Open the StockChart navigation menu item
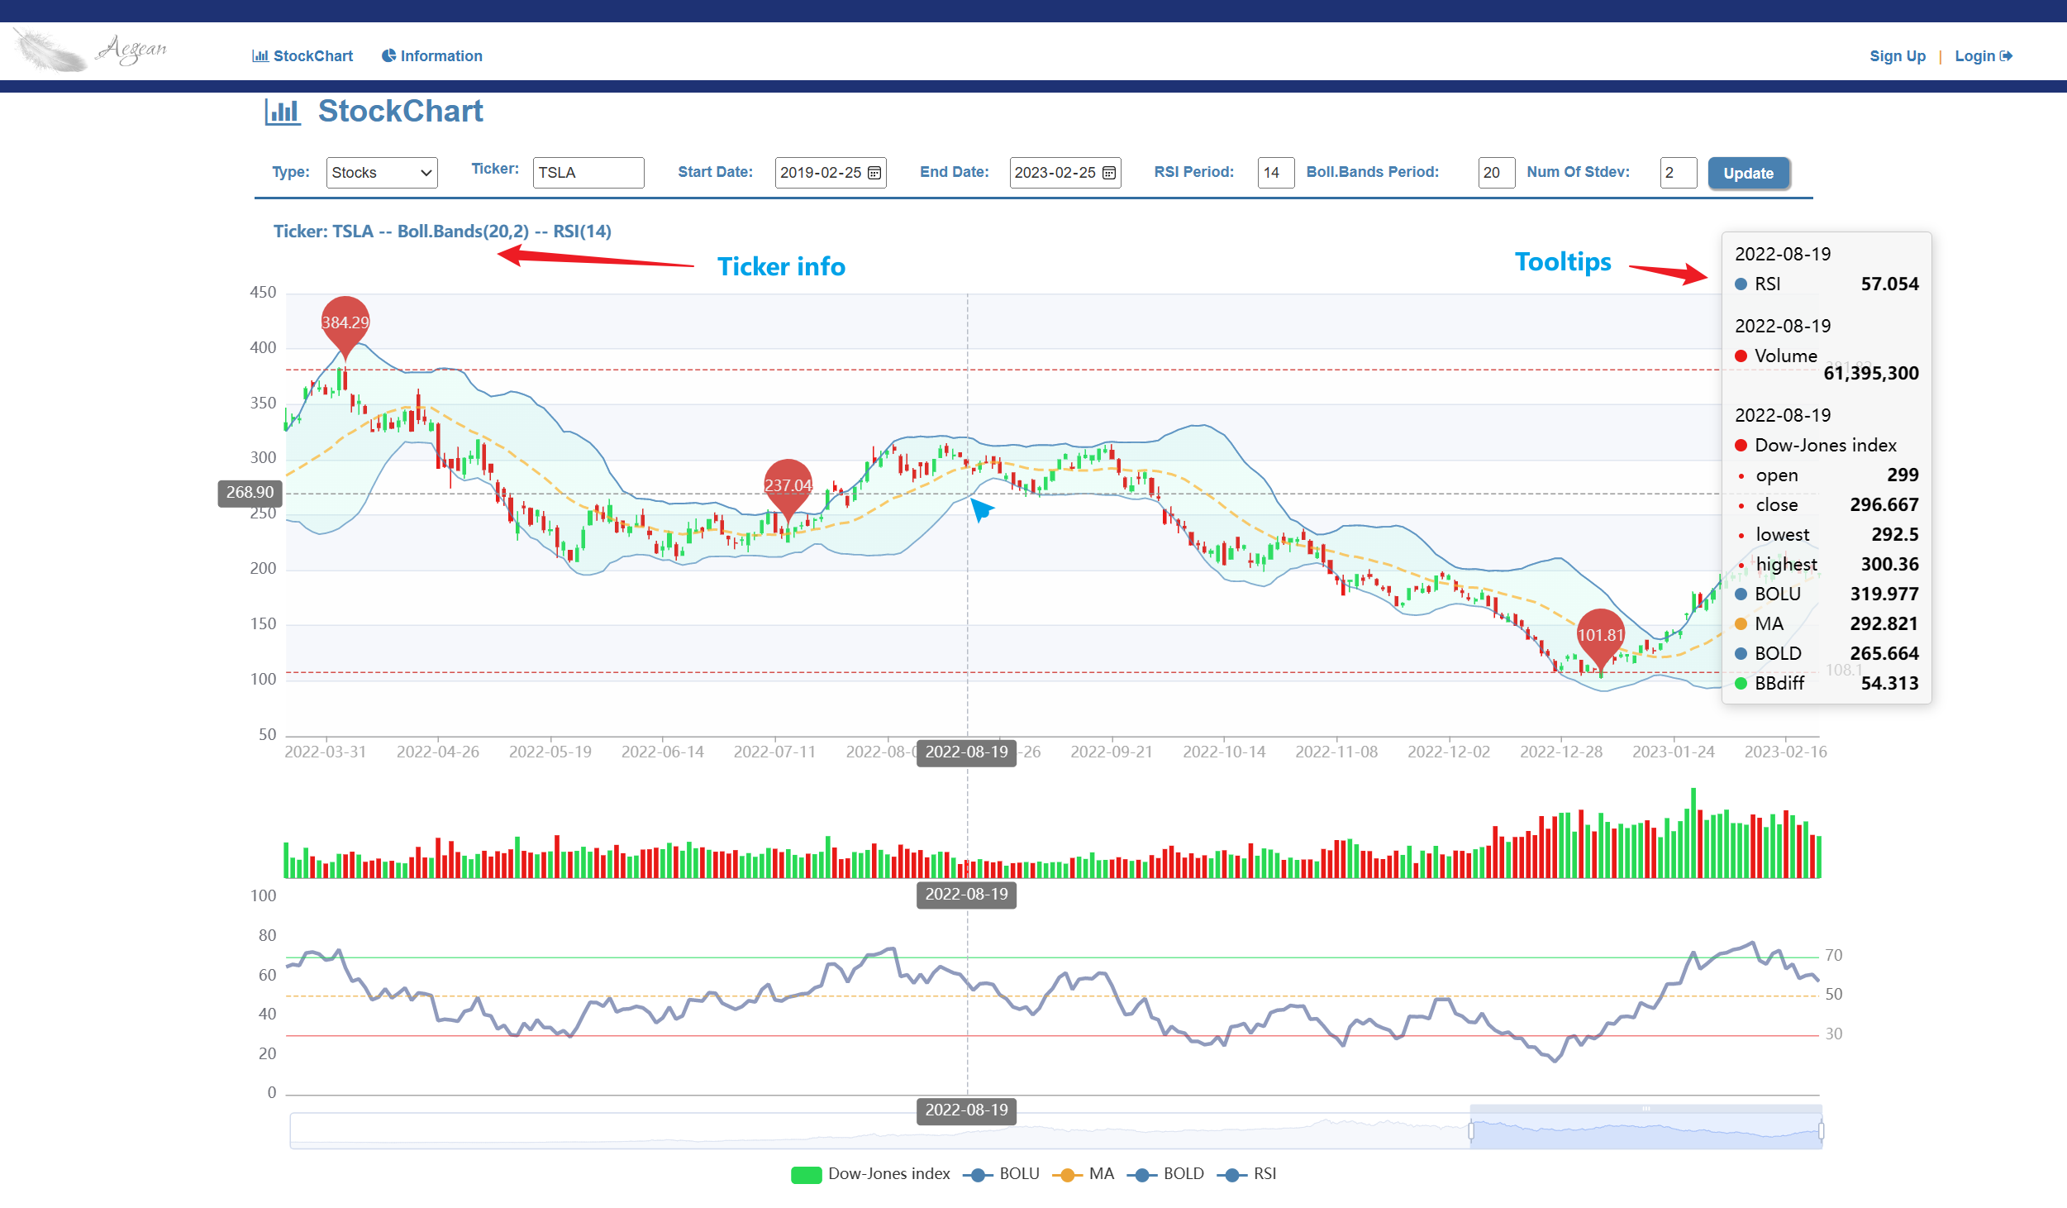 [302, 56]
